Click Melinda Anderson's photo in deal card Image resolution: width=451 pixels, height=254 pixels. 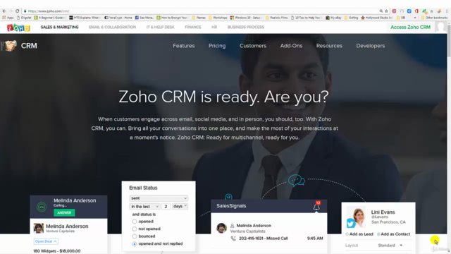[39, 228]
